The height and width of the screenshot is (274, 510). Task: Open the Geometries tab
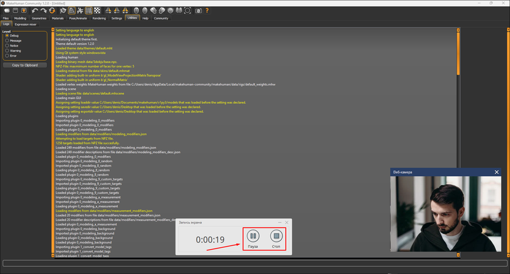point(39,18)
